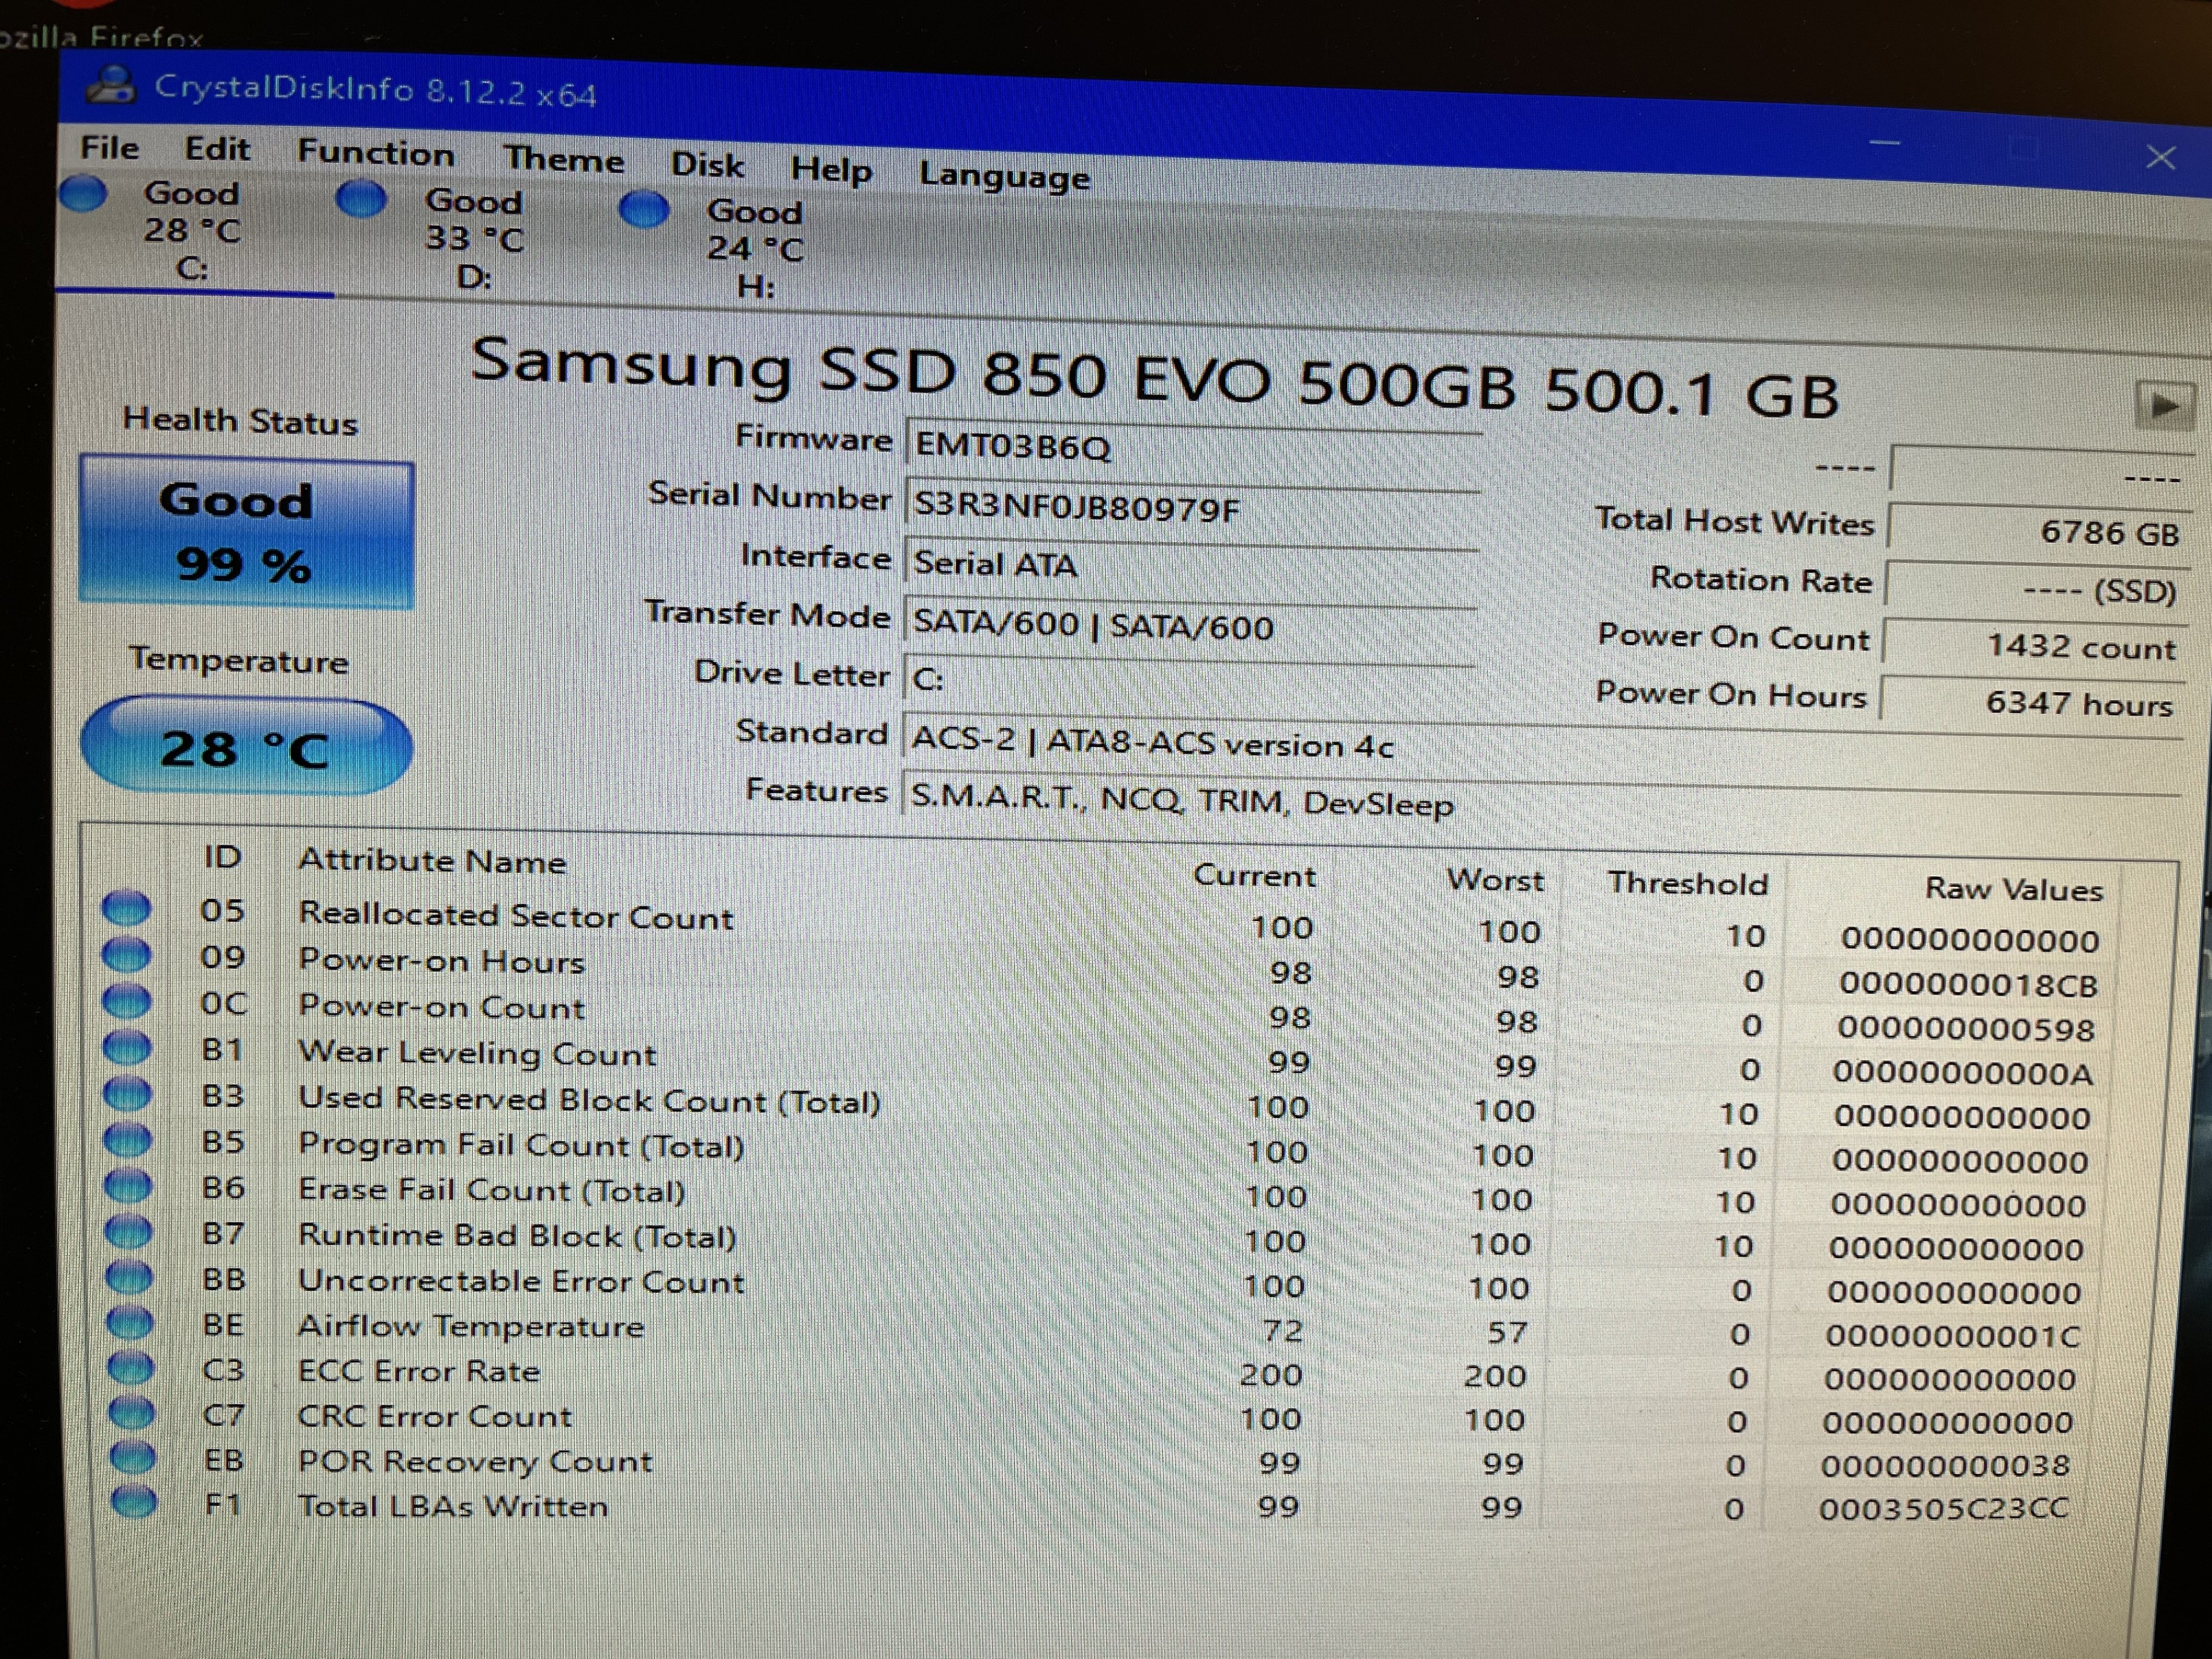Click D: drive blue status orb
This screenshot has width=2212, height=1659.
pyautogui.click(x=361, y=199)
